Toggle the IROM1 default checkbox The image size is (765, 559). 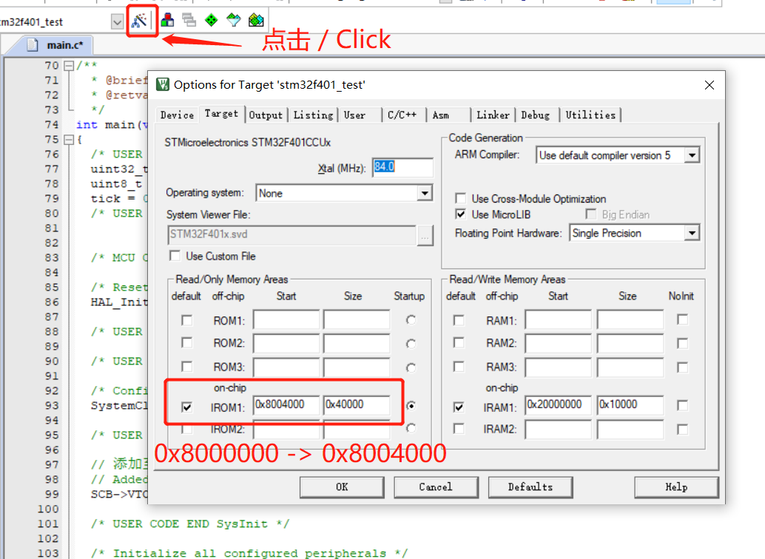tap(186, 407)
